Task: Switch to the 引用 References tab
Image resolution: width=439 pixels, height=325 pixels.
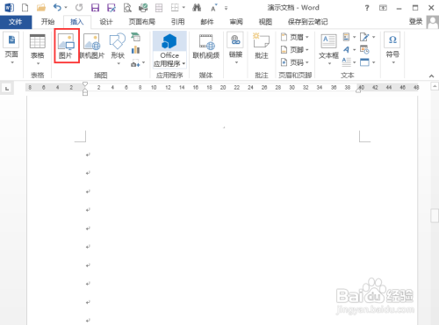Action: 178,22
